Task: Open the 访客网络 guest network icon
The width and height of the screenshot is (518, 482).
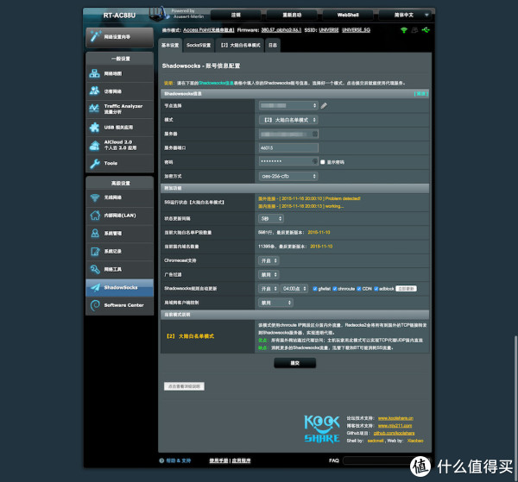Action: click(95, 91)
